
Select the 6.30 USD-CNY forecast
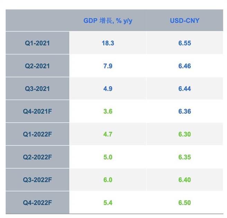[184, 134]
